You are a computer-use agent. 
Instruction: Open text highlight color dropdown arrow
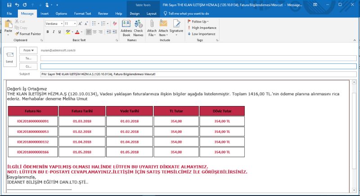pyautogui.click(x=72, y=32)
